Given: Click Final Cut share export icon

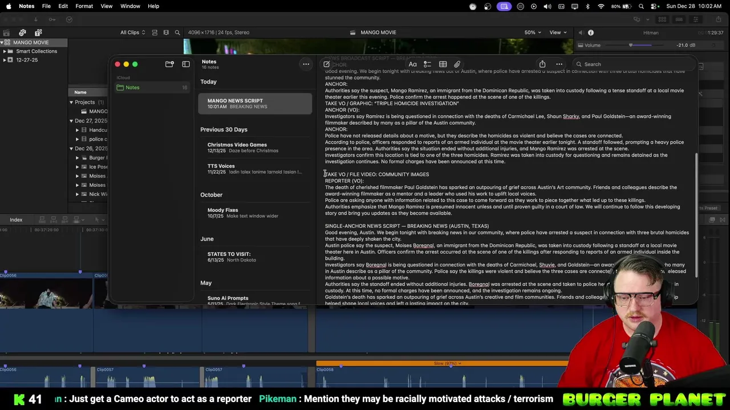Looking at the screenshot, I should (x=718, y=19).
